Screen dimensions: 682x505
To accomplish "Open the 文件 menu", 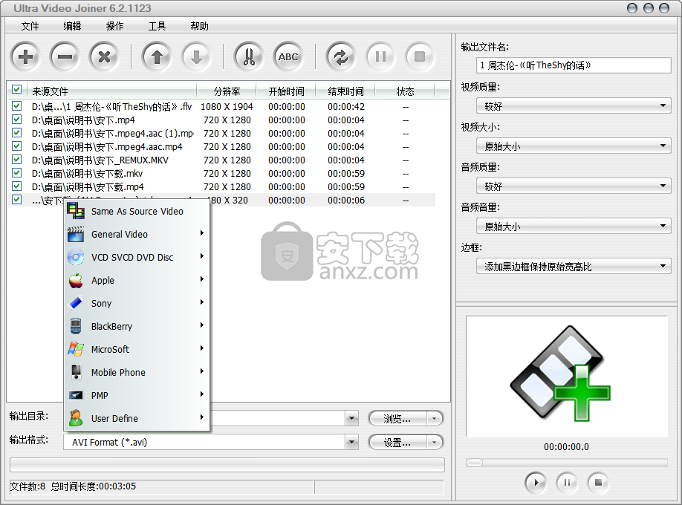I will [30, 26].
